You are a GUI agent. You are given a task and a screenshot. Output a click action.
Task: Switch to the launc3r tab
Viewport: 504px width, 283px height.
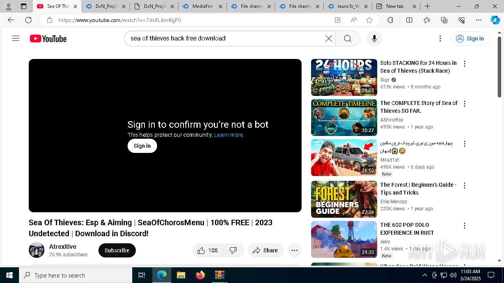click(348, 6)
